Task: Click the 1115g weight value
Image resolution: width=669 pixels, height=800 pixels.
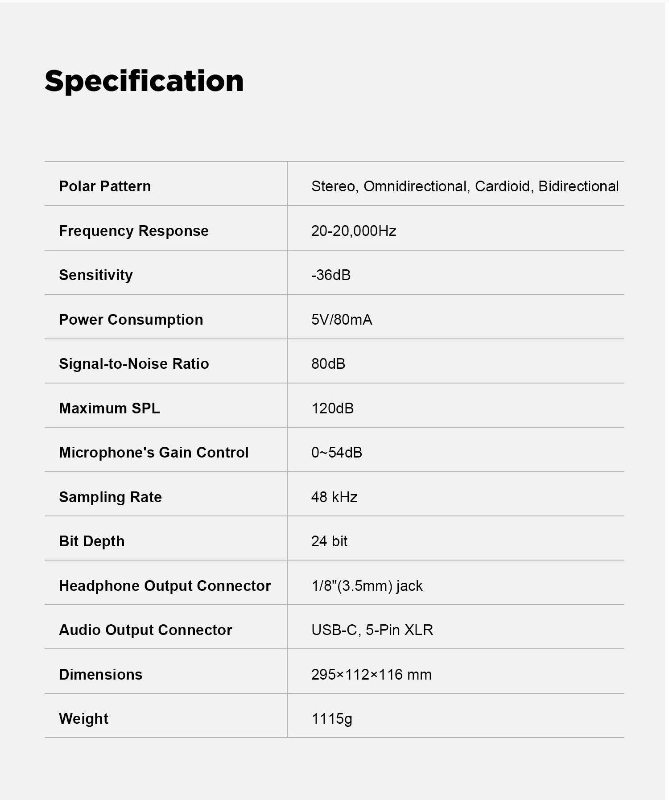Action: (x=332, y=718)
